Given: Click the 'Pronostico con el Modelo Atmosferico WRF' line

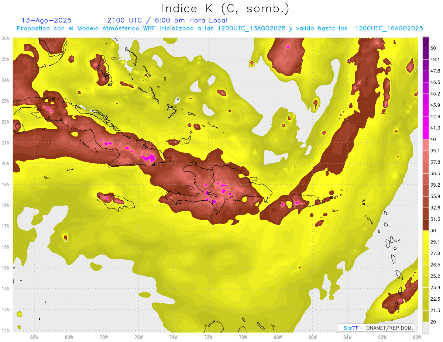Looking at the screenshot, I should (x=219, y=28).
